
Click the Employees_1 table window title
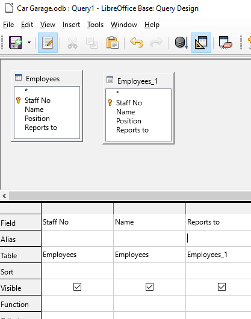click(x=137, y=81)
